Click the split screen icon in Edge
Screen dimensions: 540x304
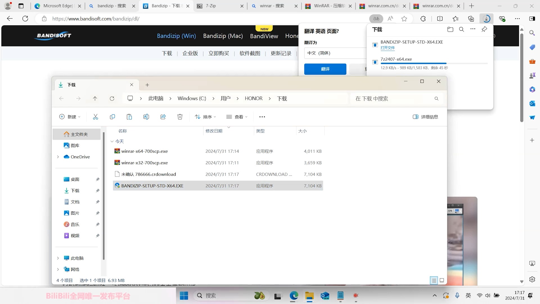(x=440, y=19)
